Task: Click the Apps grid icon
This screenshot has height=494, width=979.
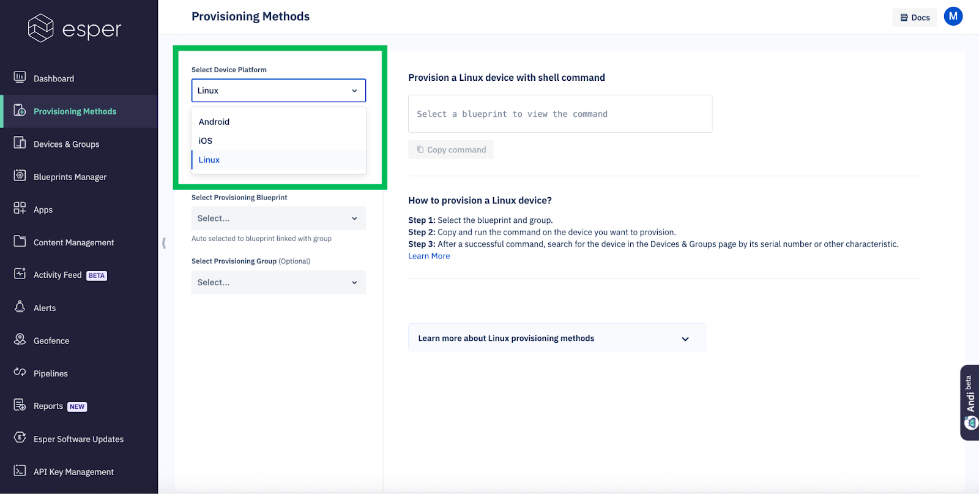Action: (x=20, y=208)
